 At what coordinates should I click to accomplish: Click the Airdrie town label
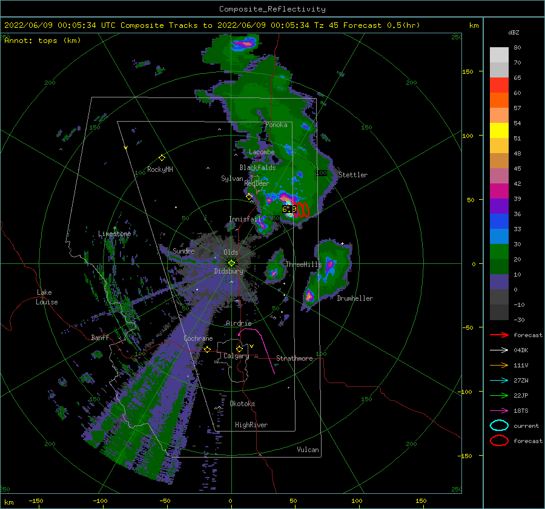(239, 323)
